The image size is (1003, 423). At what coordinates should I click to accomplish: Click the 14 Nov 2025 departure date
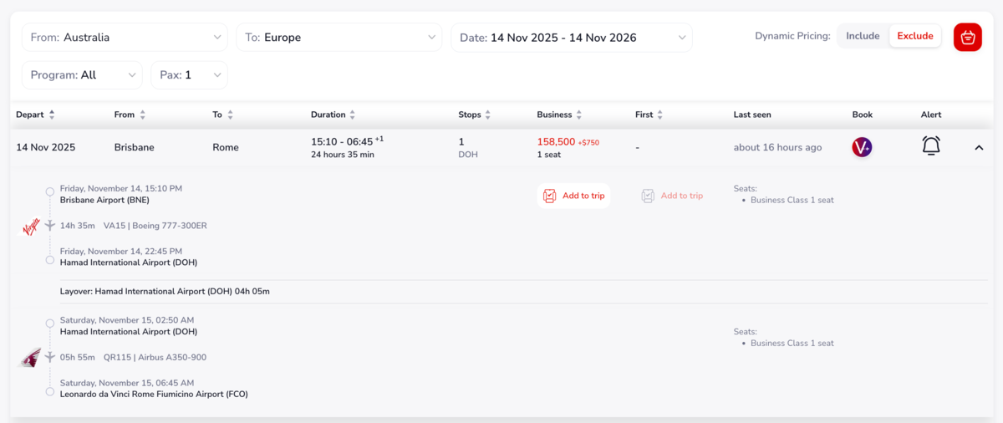pos(46,147)
